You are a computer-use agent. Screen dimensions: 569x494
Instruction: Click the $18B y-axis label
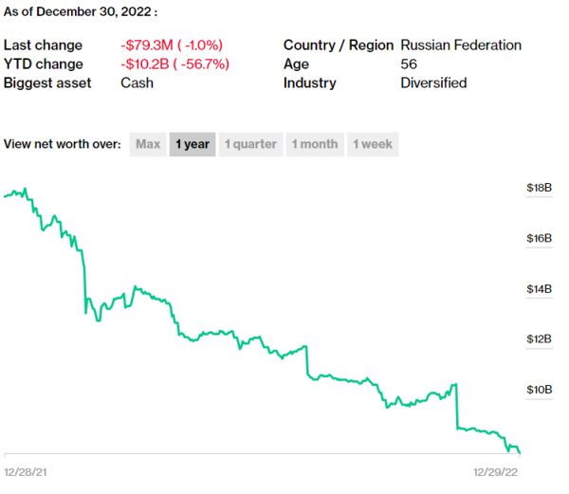tap(539, 189)
